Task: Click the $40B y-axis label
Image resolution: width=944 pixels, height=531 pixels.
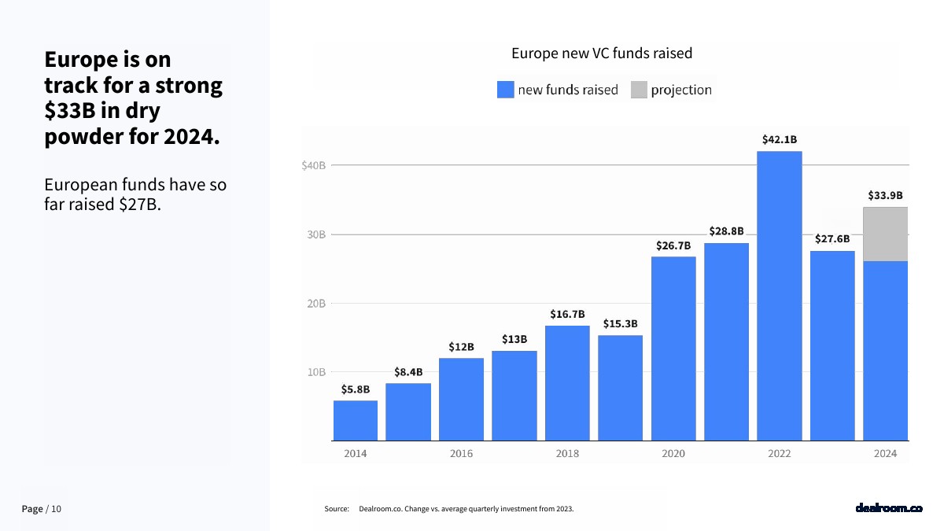Action: pos(313,165)
